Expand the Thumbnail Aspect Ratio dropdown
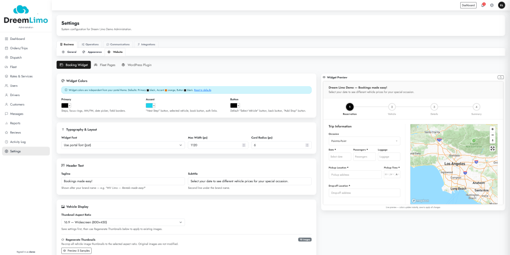The width and height of the screenshot is (510, 255). (123, 222)
